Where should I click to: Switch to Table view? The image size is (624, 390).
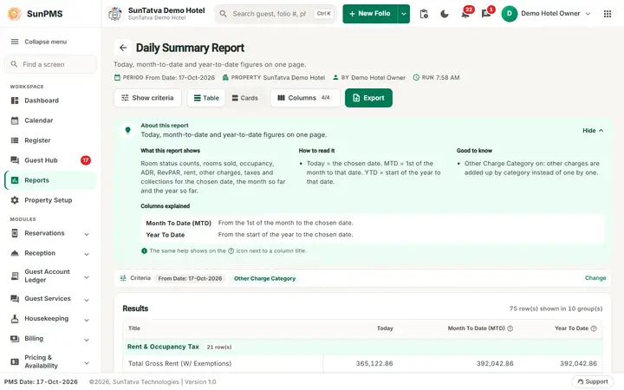[x=206, y=98]
